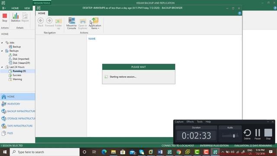Viewport: 277px width, 156px height.
Task: Open the recorder's Help menu
Action: (x=208, y=122)
